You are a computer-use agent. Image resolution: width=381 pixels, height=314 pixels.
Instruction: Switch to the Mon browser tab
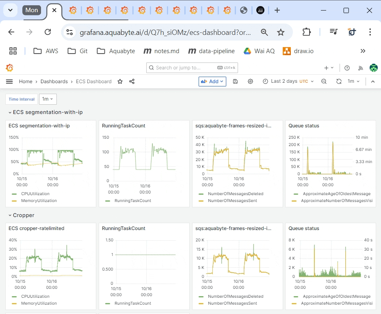(32, 10)
